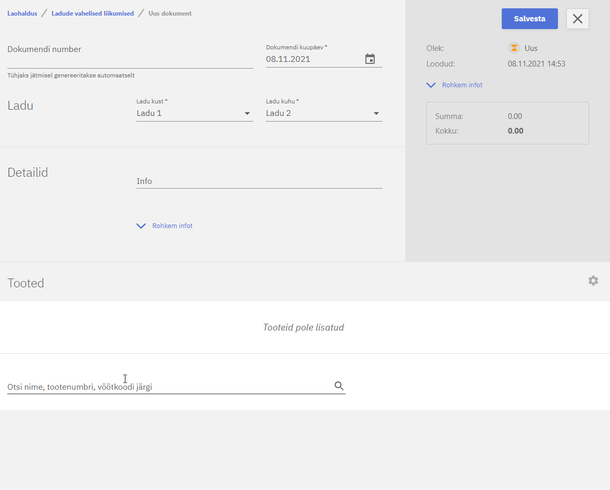
Task: Click the chevron below the Loodud timestamp
Action: [x=431, y=85]
